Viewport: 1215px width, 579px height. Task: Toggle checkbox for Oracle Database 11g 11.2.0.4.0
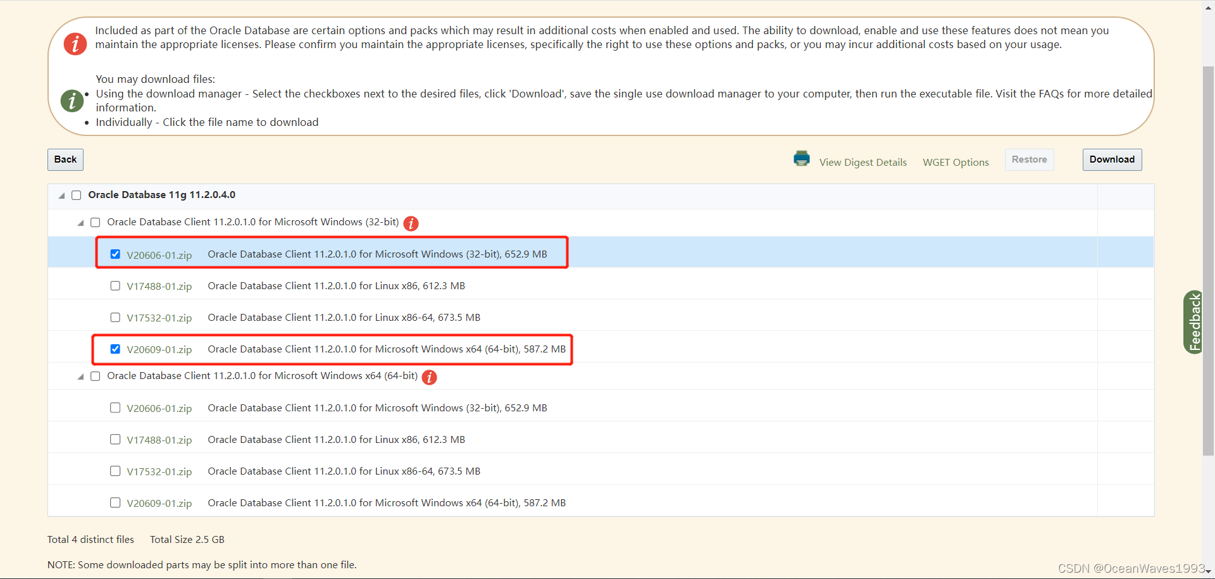[x=77, y=195]
